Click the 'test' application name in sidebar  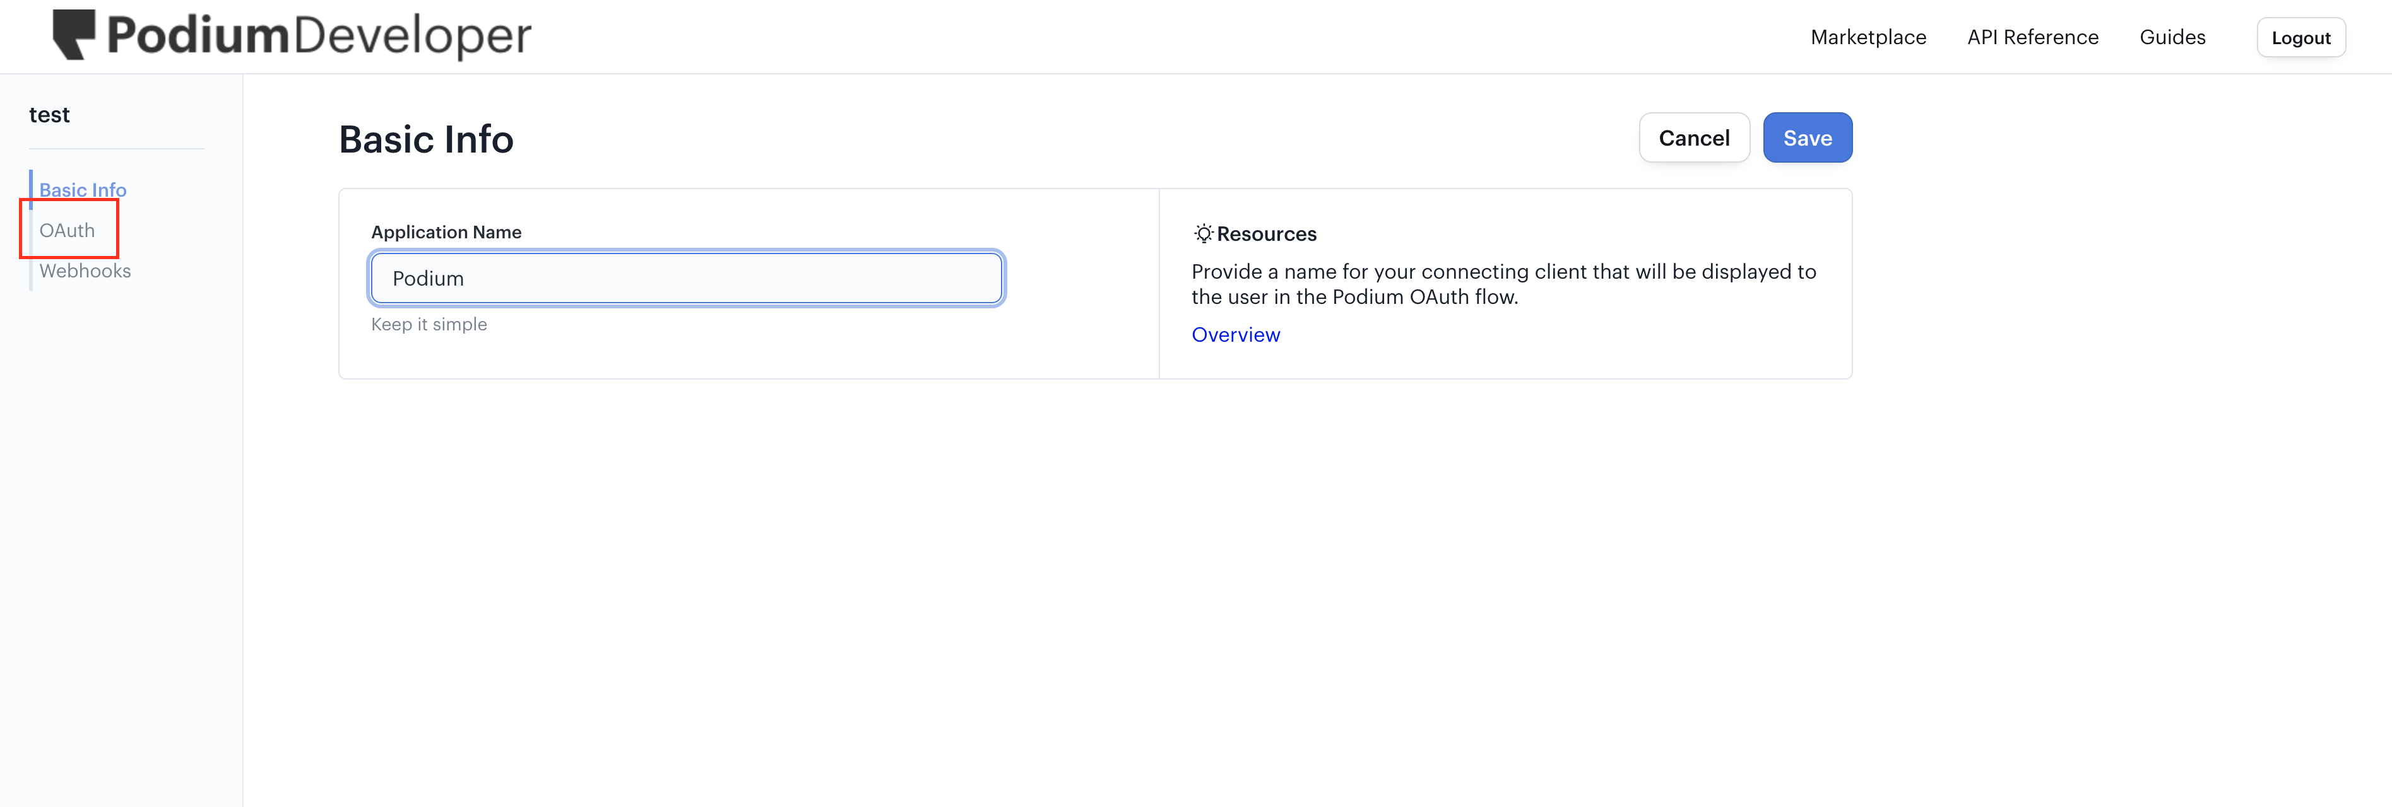point(49,115)
